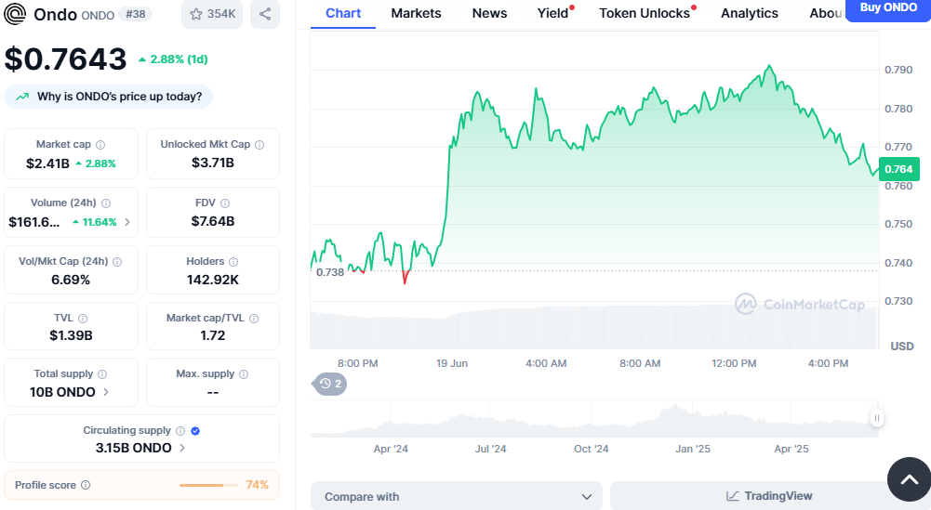Open the News tab
The image size is (931, 510).
click(489, 14)
